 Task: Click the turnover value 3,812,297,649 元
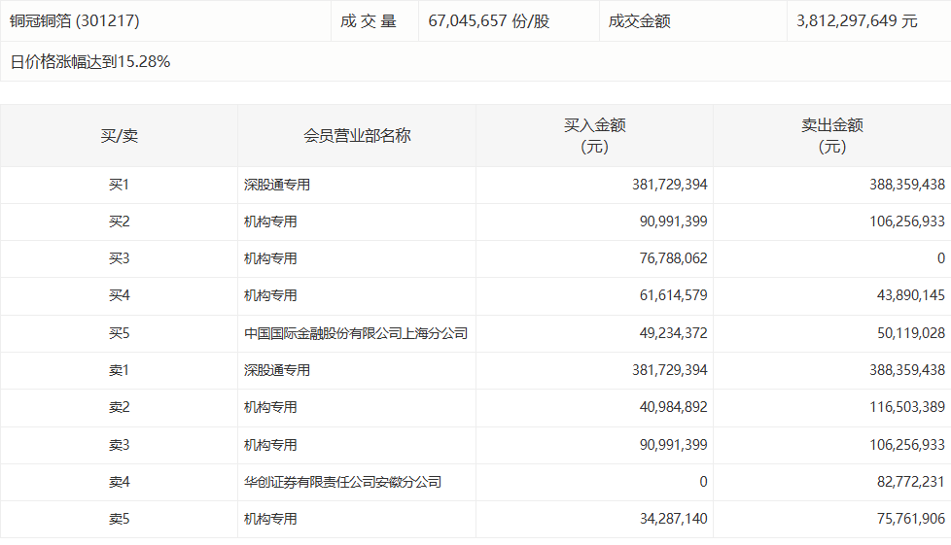pos(856,20)
